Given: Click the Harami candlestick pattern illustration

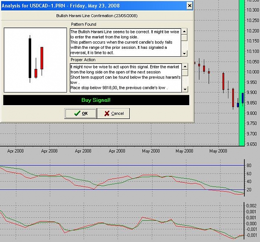Looking at the screenshot, I should (35, 60).
